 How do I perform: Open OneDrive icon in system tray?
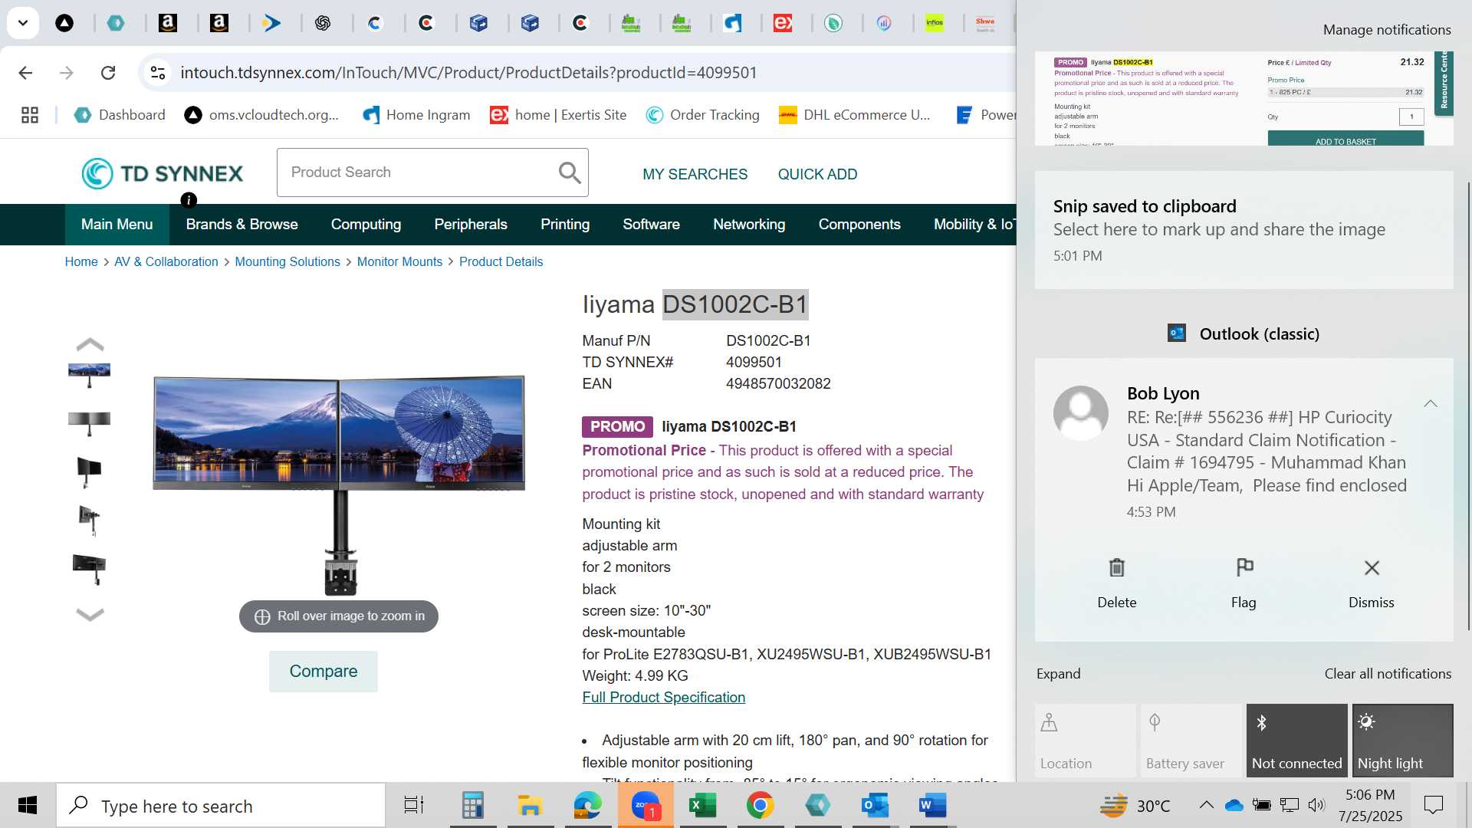click(1234, 805)
